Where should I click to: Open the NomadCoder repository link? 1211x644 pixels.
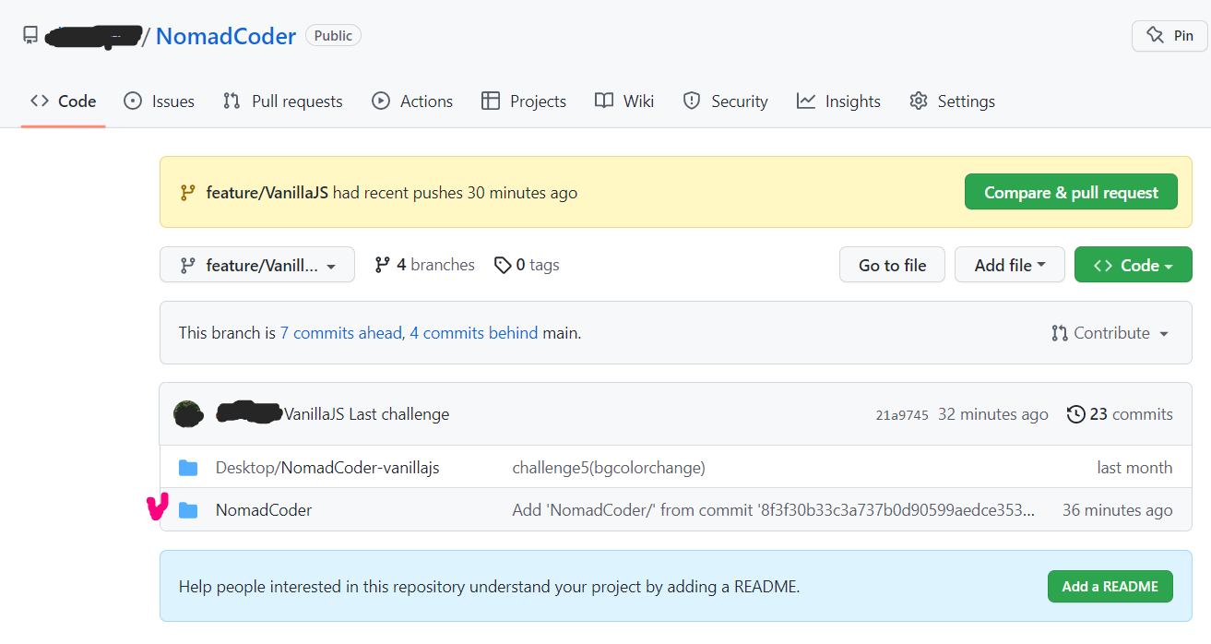point(226,36)
